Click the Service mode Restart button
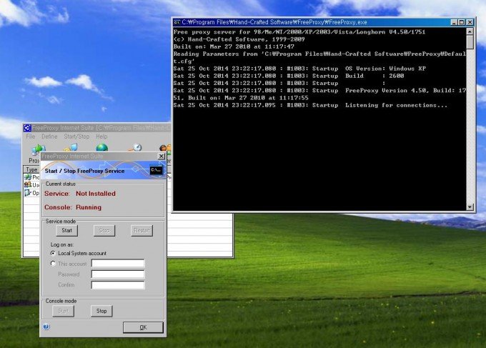The height and width of the screenshot is (348, 486). coord(142,231)
